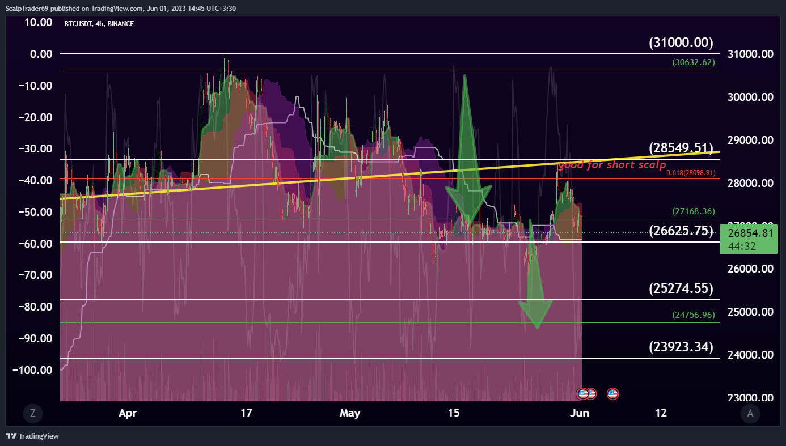Click -30.00 on the left indicator scale

tap(36, 148)
